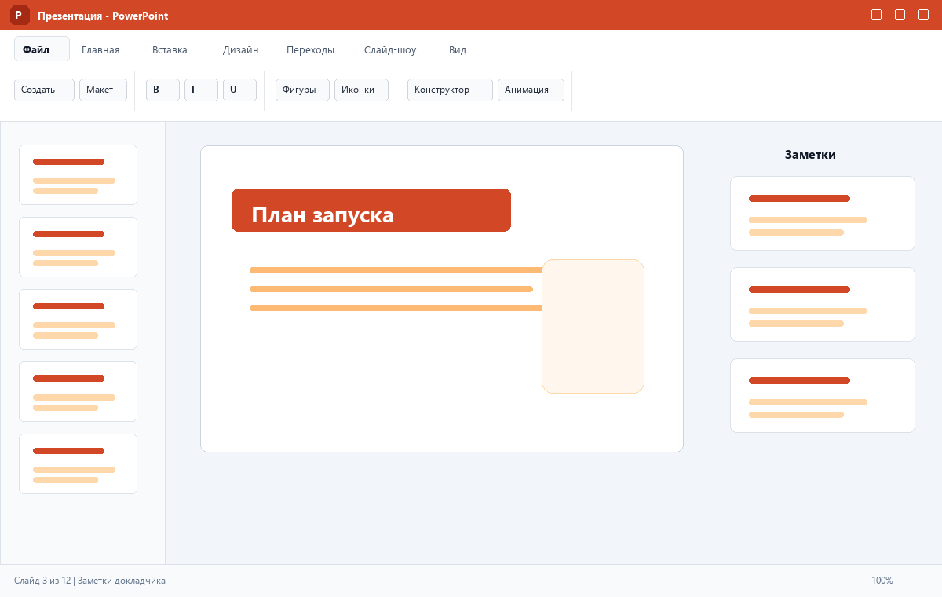Viewport: 942px width, 597px height.
Task: Open the Макет layout button
Action: point(103,90)
